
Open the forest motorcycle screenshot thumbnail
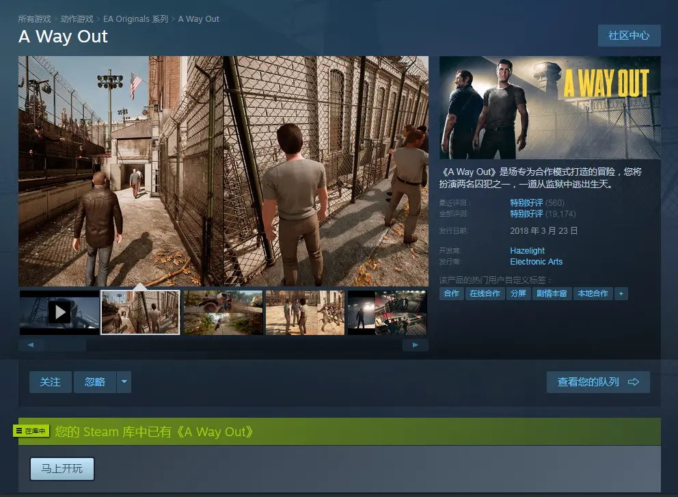point(223,312)
